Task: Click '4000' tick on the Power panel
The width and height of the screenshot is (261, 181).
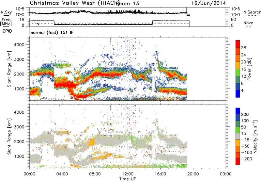Action: [x=19, y=45]
